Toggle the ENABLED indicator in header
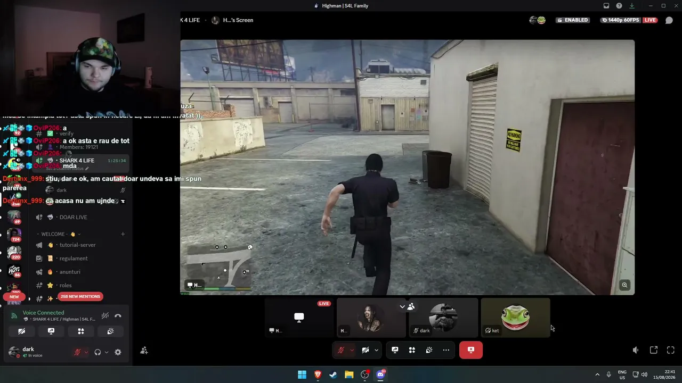 pos(572,20)
